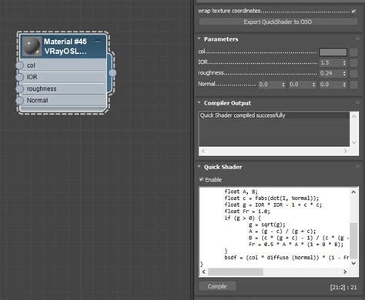
Task: Click the third Normal spinner arrows
Action: pos(344,85)
